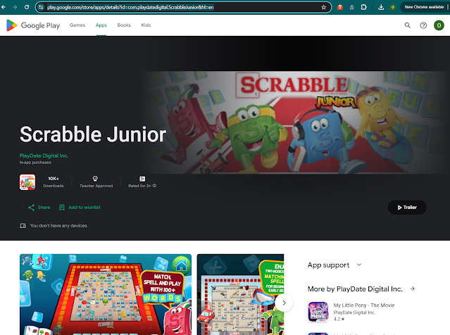This screenshot has height=335, width=450.
Task: Show next screenshots with right arrow
Action: [x=284, y=303]
